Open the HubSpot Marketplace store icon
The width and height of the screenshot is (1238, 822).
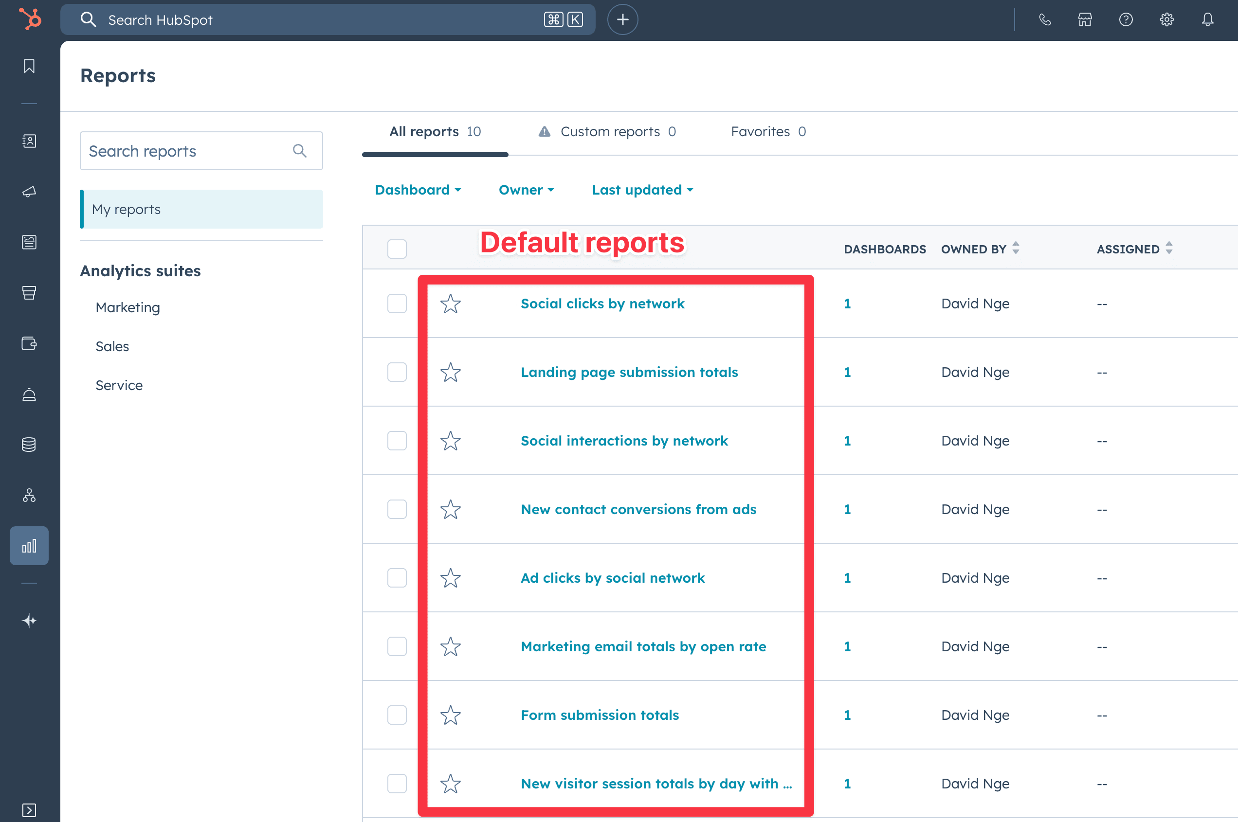coord(1084,19)
